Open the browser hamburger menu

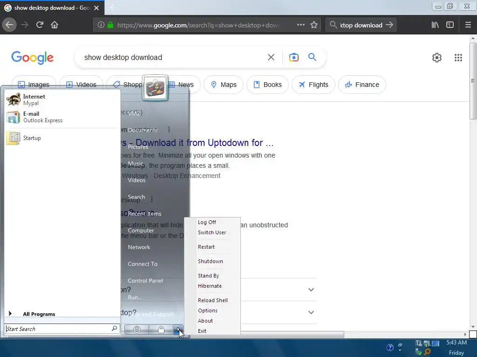pos(468,25)
